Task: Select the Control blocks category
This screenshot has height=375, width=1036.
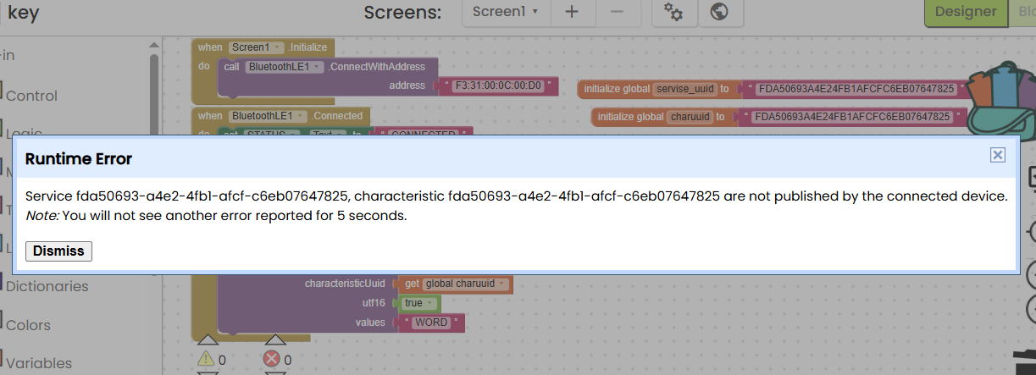Action: 31,96
